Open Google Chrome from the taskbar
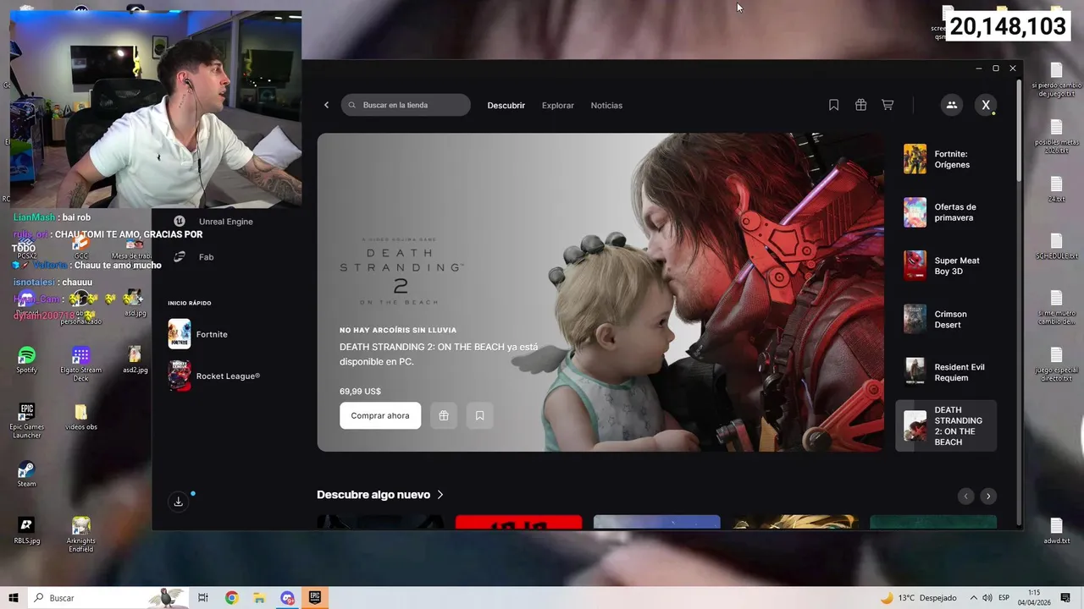This screenshot has height=609, width=1084. coord(231,598)
